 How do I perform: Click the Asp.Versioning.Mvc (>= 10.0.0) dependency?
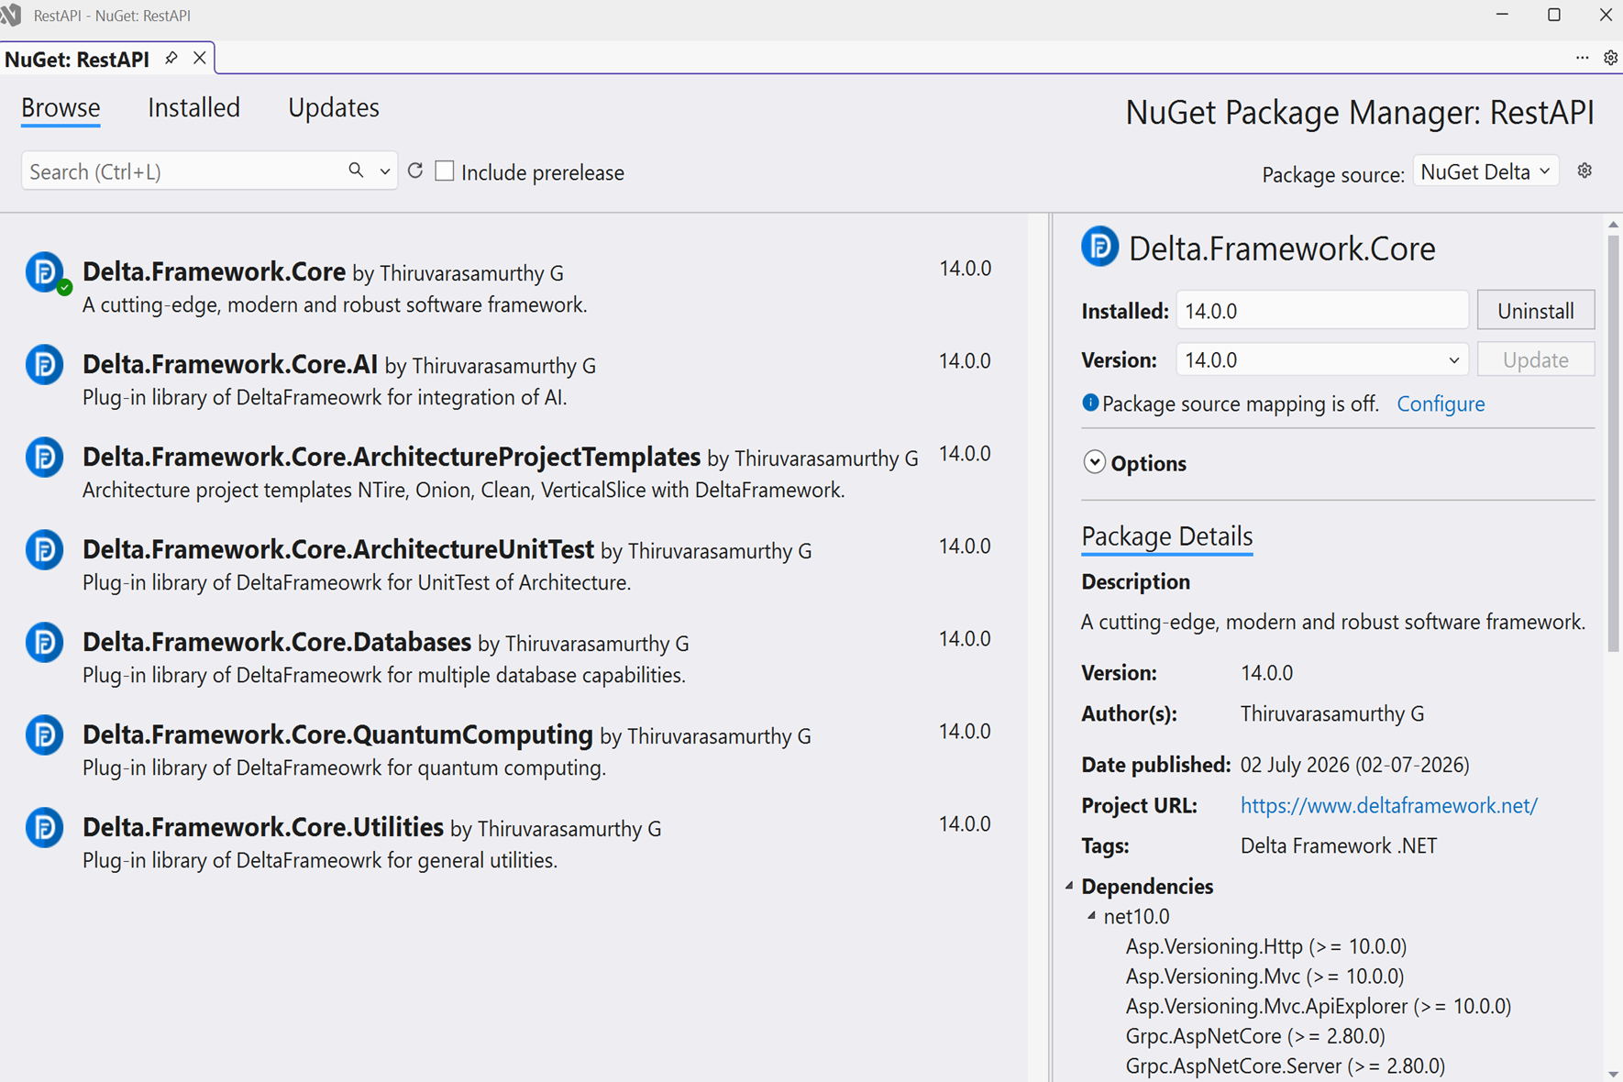click(1264, 976)
